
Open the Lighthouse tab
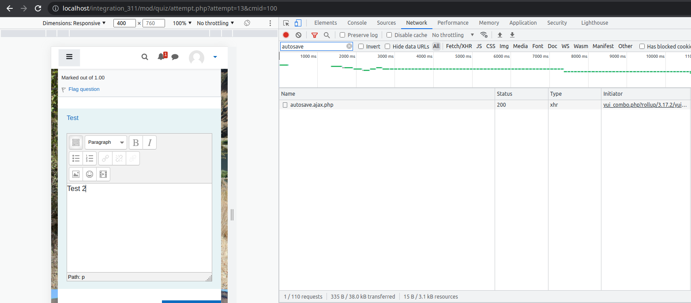[594, 23]
